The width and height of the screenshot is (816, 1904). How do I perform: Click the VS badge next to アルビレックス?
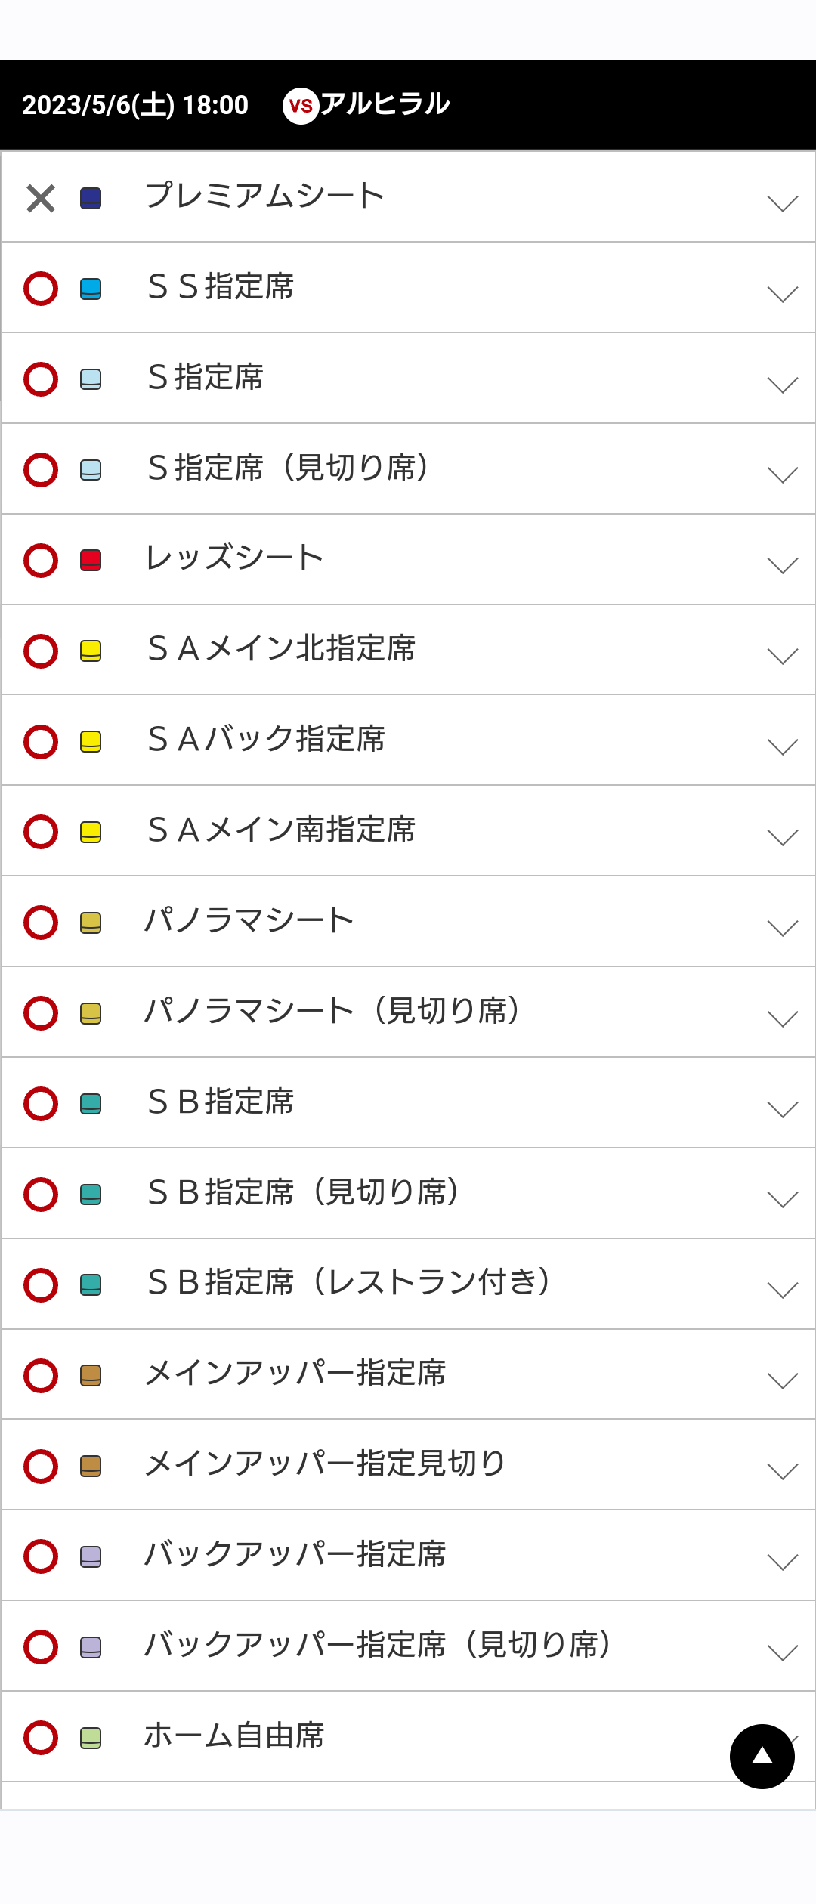tap(301, 106)
